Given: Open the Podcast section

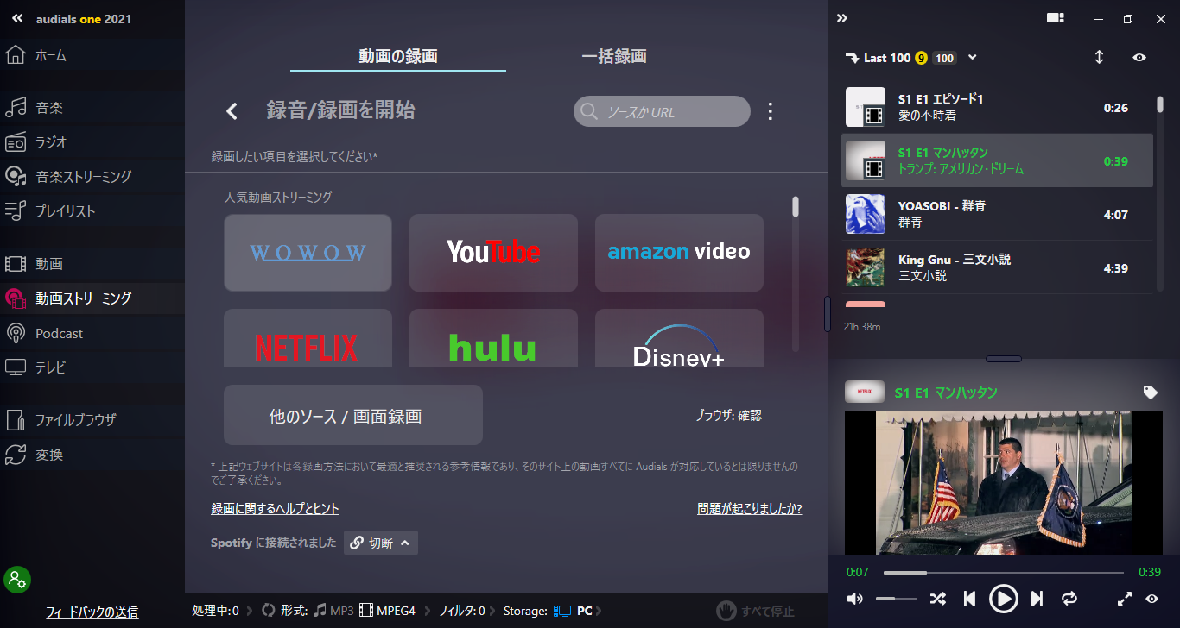Looking at the screenshot, I should click(x=92, y=333).
